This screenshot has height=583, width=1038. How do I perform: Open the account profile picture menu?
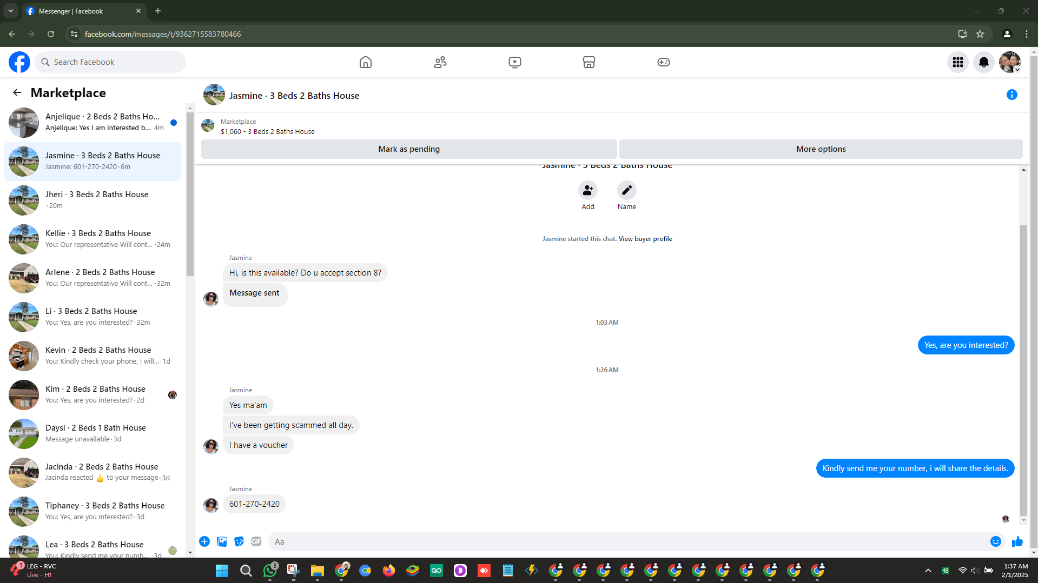point(1010,62)
